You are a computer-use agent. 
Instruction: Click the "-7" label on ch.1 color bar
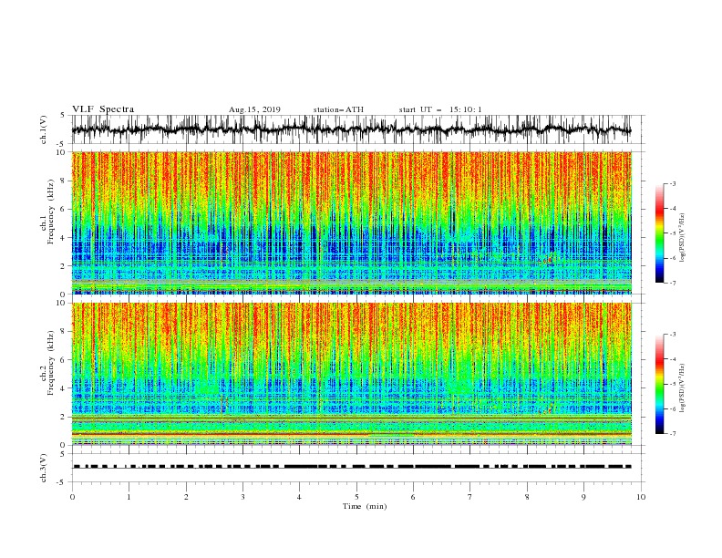click(672, 283)
